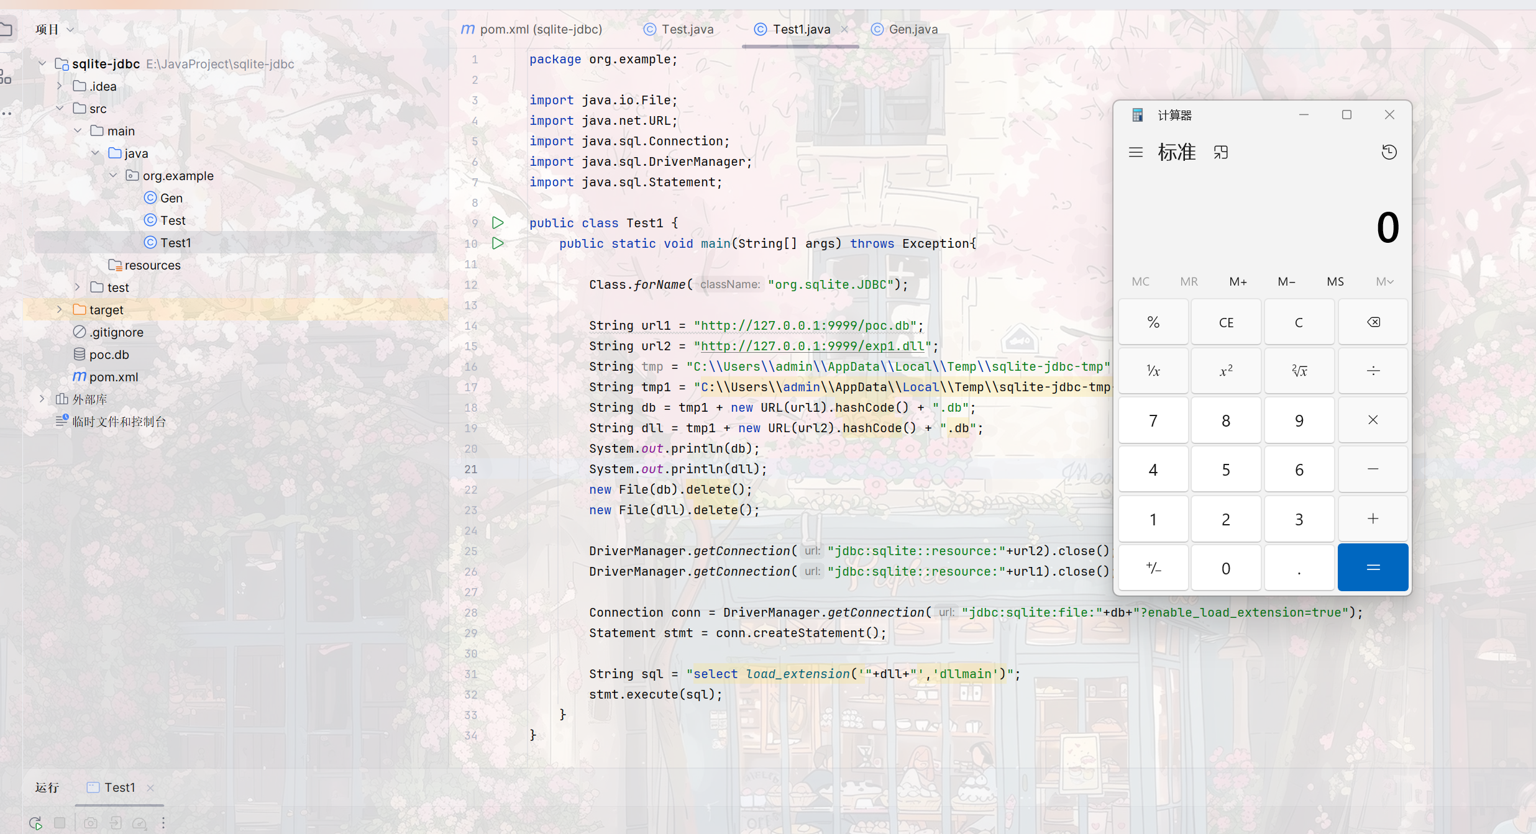Screen dimensions: 1536x834
Task: Close the Test1 run tab
Action: coord(150,787)
